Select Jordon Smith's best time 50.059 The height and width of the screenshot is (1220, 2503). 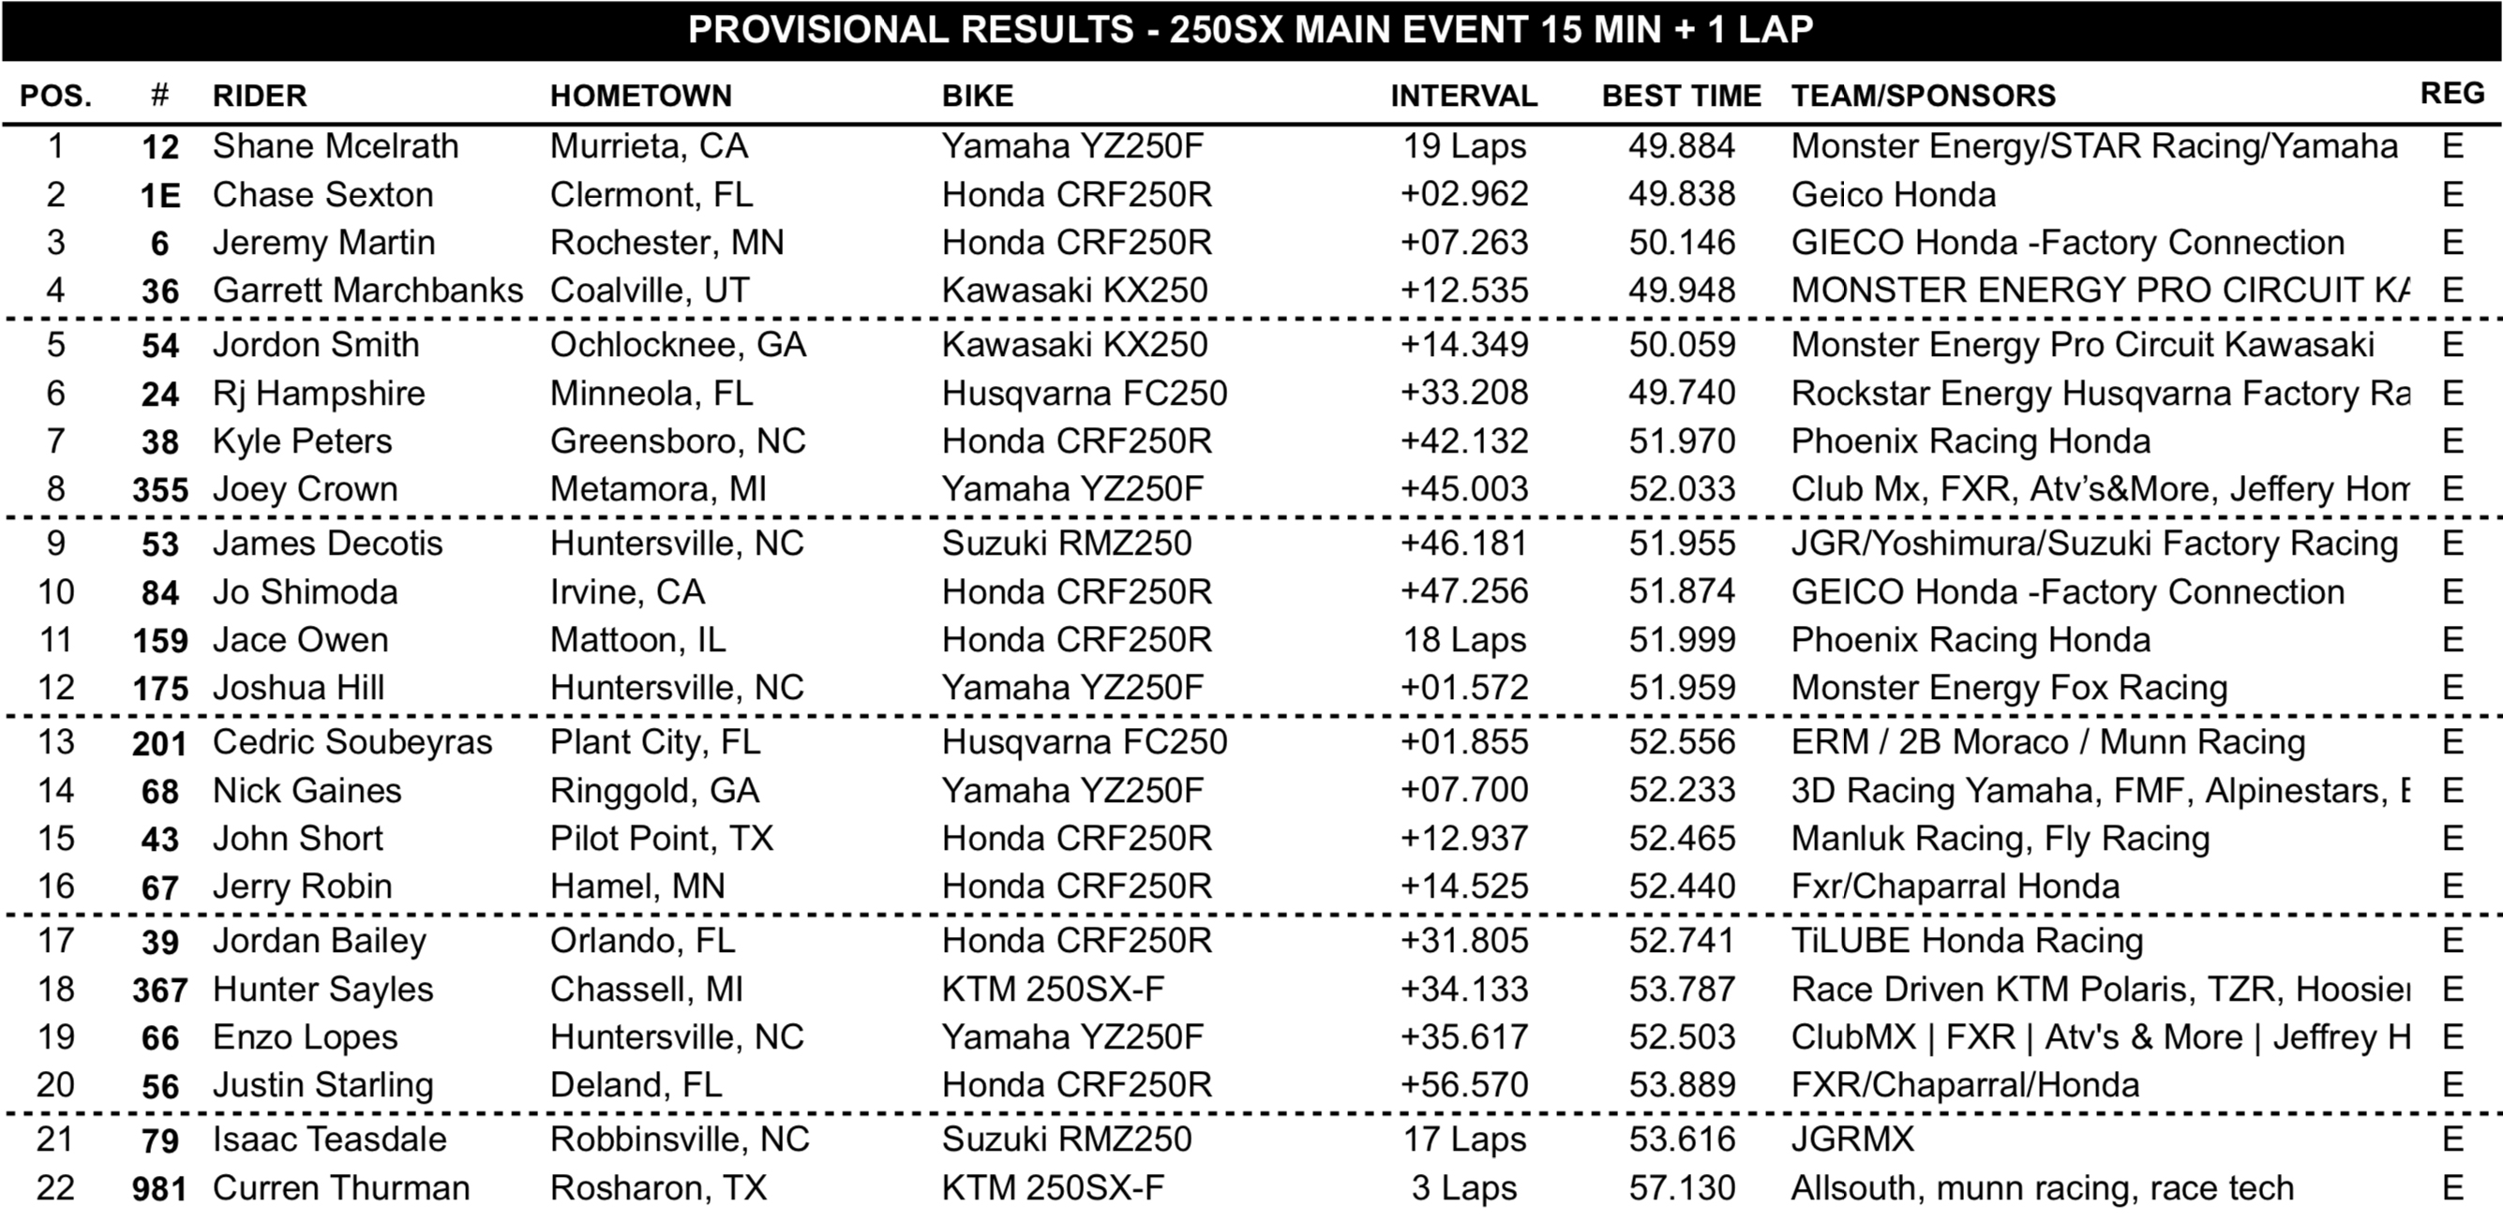tap(1682, 345)
